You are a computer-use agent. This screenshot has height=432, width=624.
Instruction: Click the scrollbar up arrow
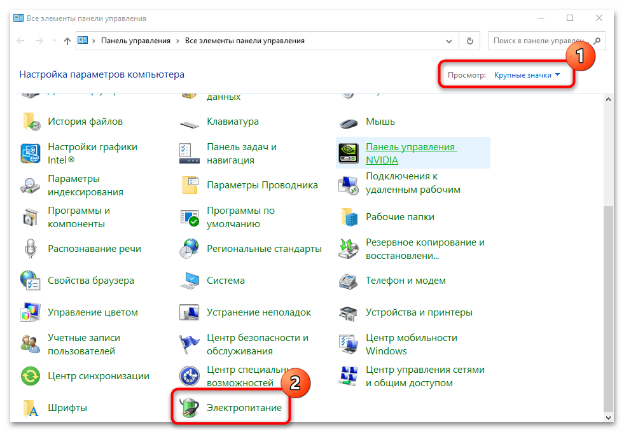[x=608, y=99]
